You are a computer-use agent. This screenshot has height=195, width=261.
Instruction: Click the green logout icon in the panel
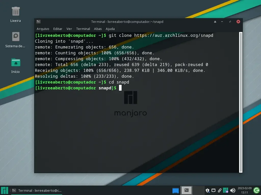[x=256, y=190]
